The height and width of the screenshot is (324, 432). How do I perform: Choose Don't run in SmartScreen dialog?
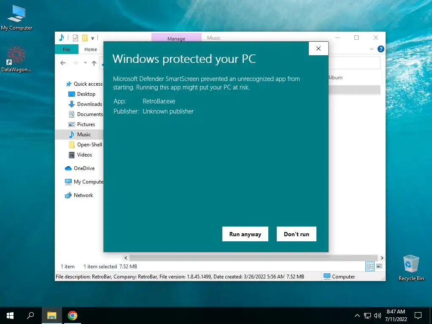297,234
